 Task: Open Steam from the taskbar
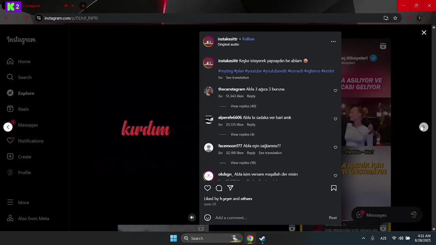click(262, 238)
